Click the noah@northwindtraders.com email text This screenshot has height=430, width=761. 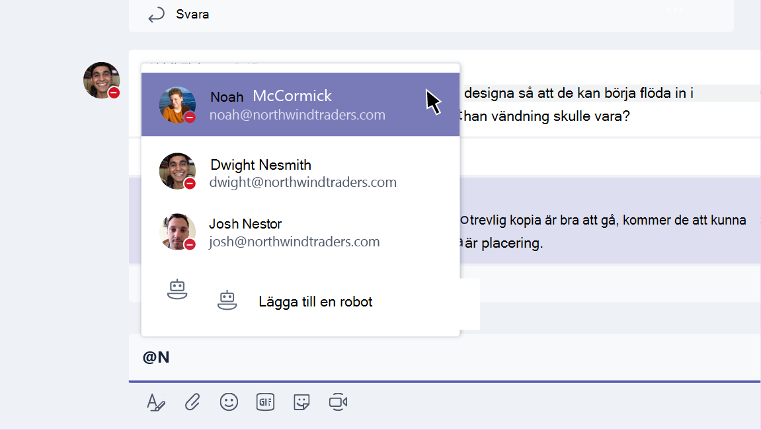298,115
